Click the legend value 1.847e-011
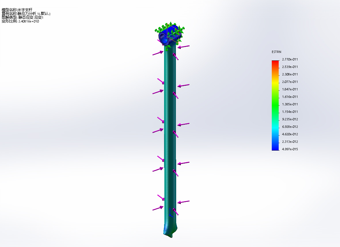340x247 pixels. (290, 89)
